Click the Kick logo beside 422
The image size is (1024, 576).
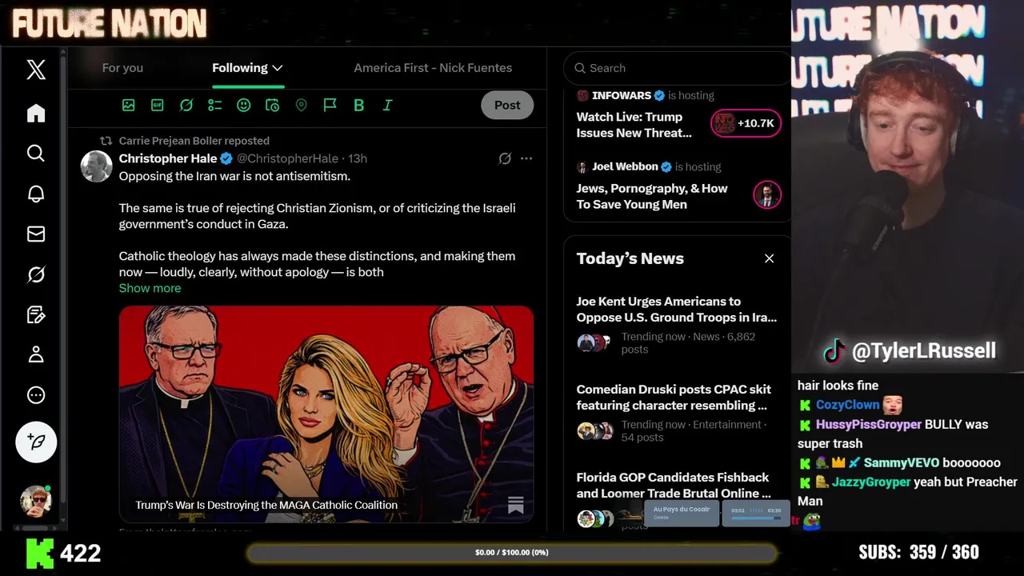pyautogui.click(x=40, y=553)
